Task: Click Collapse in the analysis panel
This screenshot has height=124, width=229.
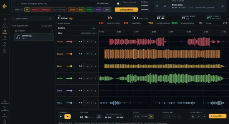Action: coord(145,2)
